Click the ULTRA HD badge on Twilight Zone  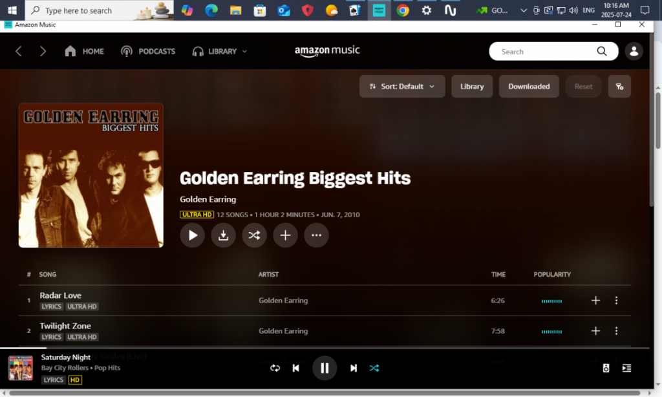click(x=82, y=337)
